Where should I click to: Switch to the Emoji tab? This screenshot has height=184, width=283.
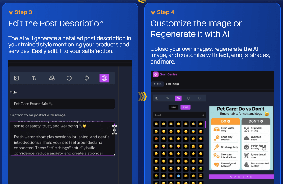(x=185, y=107)
